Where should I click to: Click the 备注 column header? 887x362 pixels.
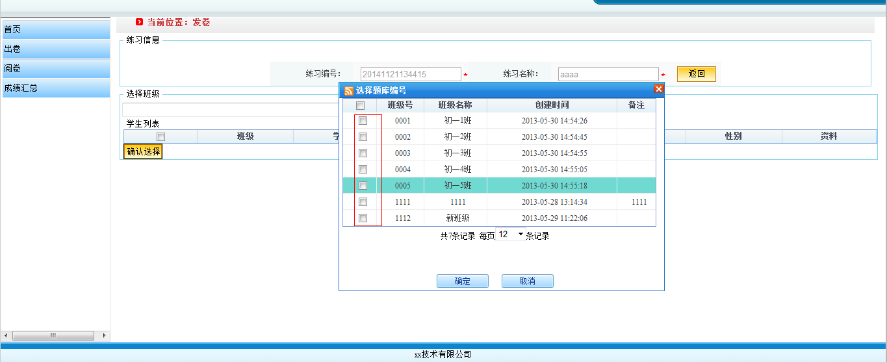(x=636, y=105)
